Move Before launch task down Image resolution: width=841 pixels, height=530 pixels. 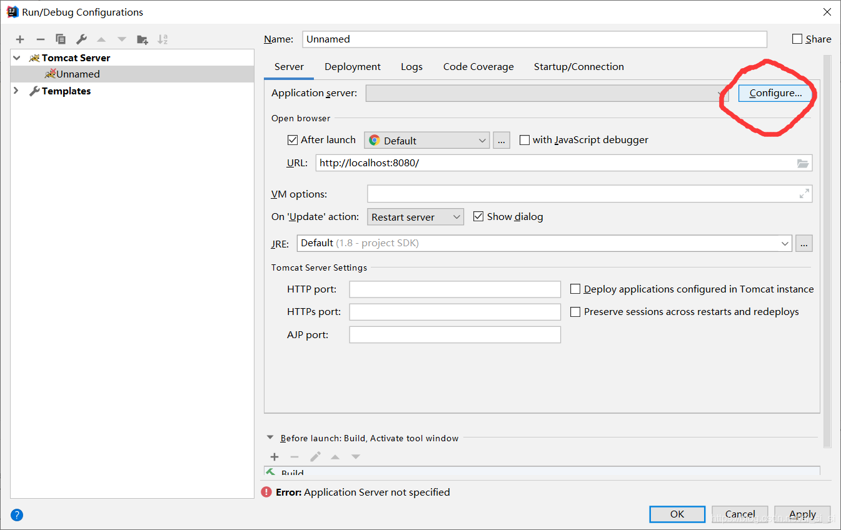pos(356,457)
